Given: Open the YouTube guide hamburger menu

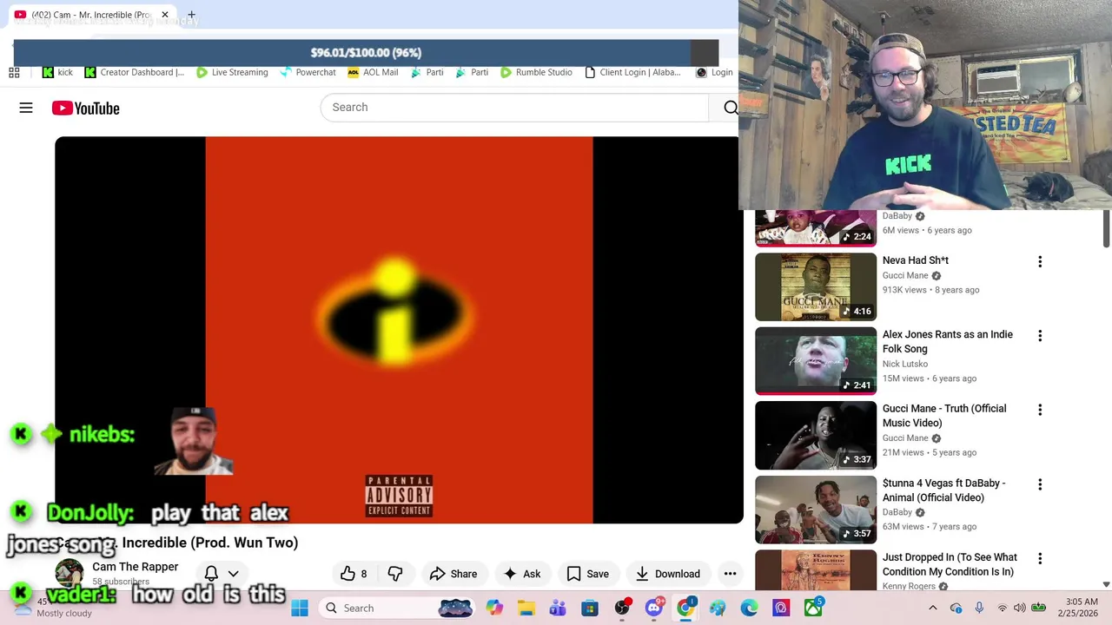Looking at the screenshot, I should point(26,108).
